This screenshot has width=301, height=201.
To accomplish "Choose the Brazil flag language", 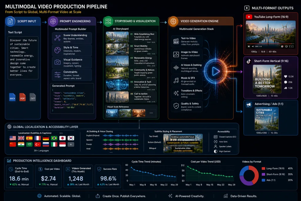I will (x=54, y=138).
